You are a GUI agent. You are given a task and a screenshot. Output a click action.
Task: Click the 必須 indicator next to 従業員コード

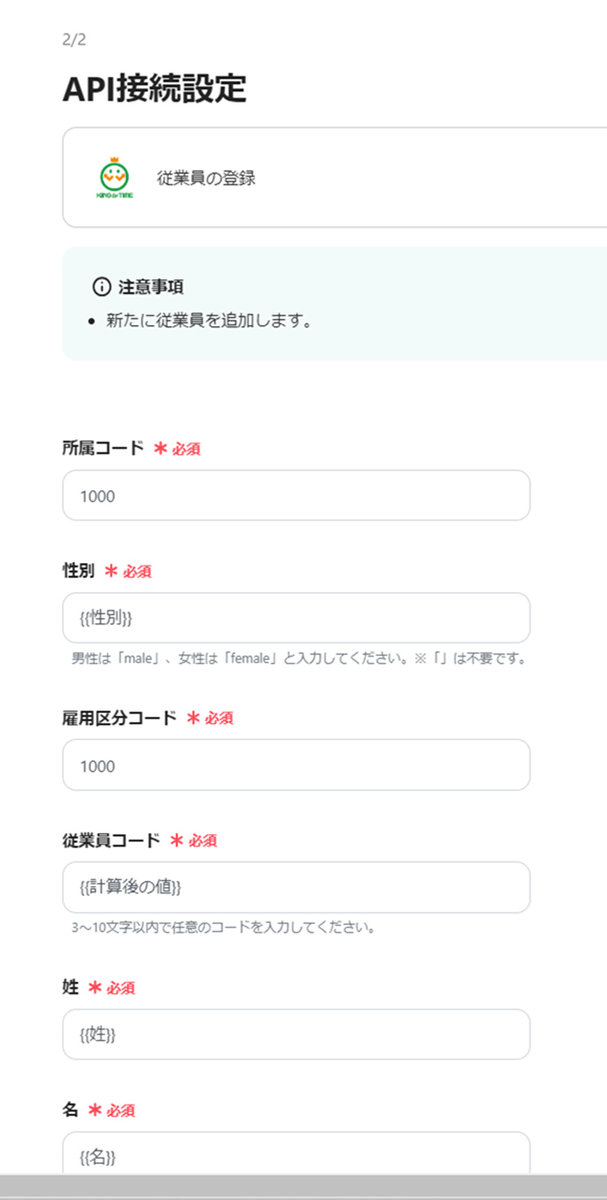coord(204,840)
